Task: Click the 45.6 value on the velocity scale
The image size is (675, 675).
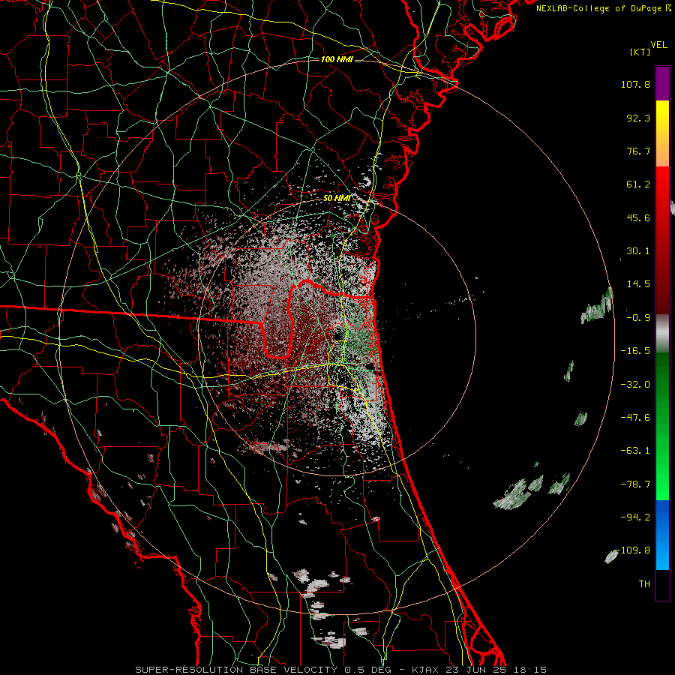Action: coord(638,217)
